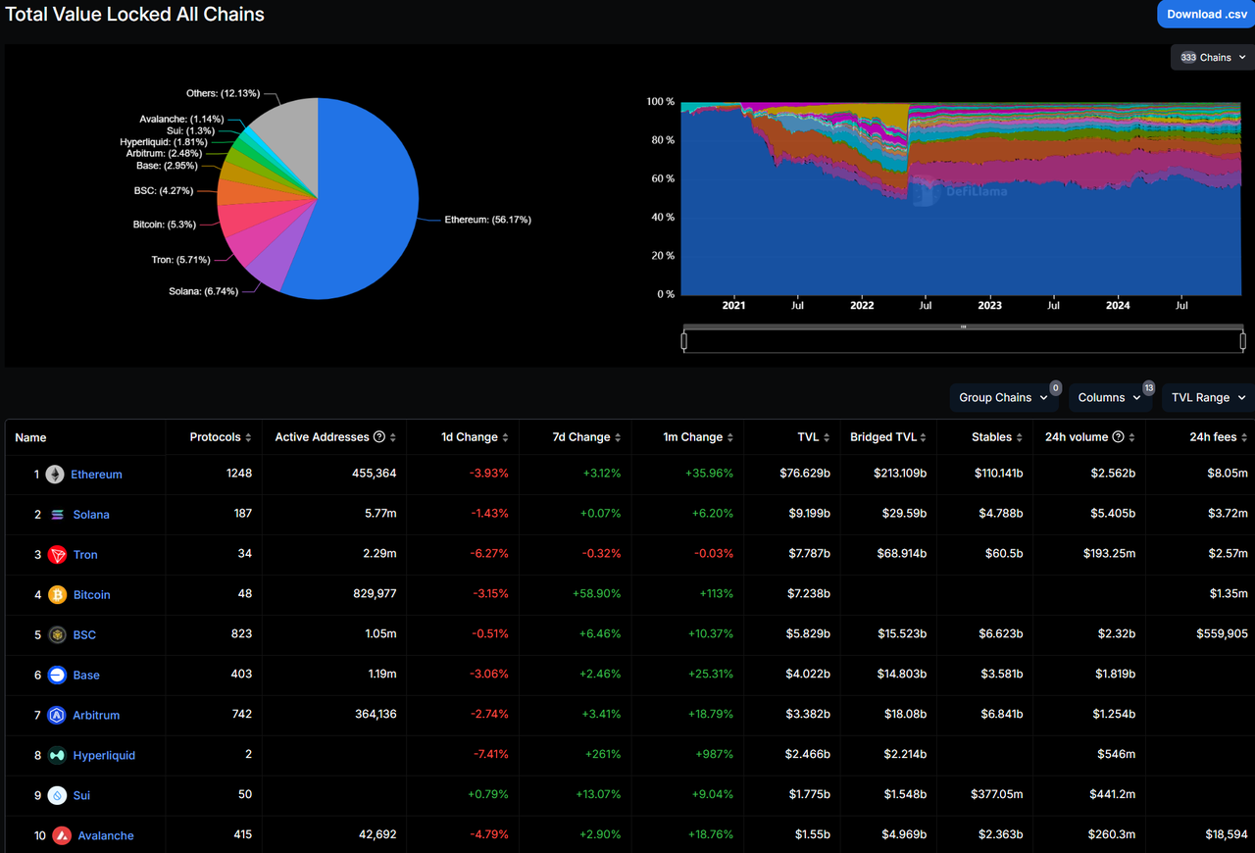
Task: Open the TVL Range dropdown
Action: coord(1208,398)
